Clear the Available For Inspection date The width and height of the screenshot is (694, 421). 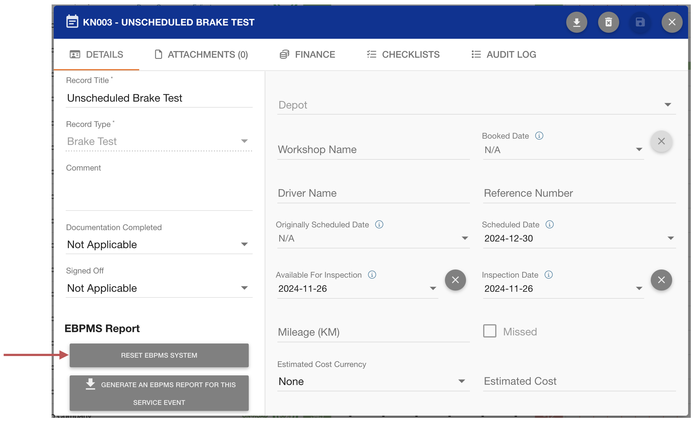click(455, 280)
